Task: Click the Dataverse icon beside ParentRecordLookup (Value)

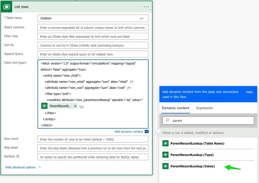Action: point(166,166)
